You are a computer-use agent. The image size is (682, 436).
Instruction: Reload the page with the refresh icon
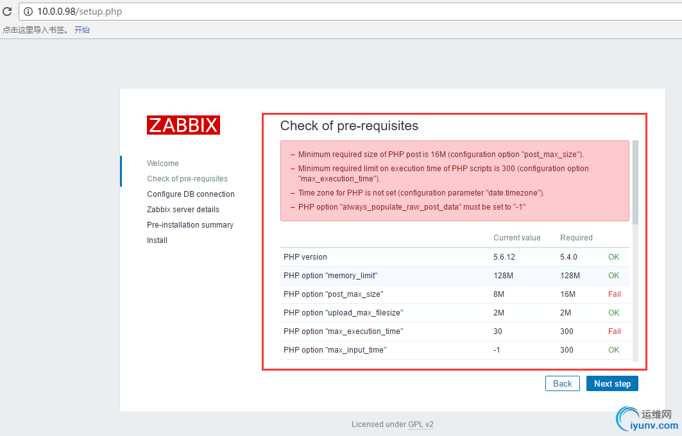coord(7,12)
